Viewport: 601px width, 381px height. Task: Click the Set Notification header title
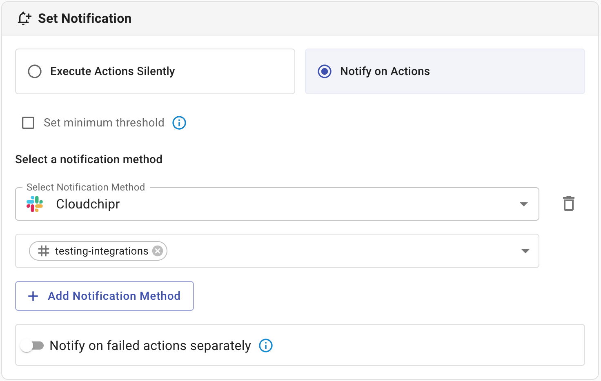point(85,18)
